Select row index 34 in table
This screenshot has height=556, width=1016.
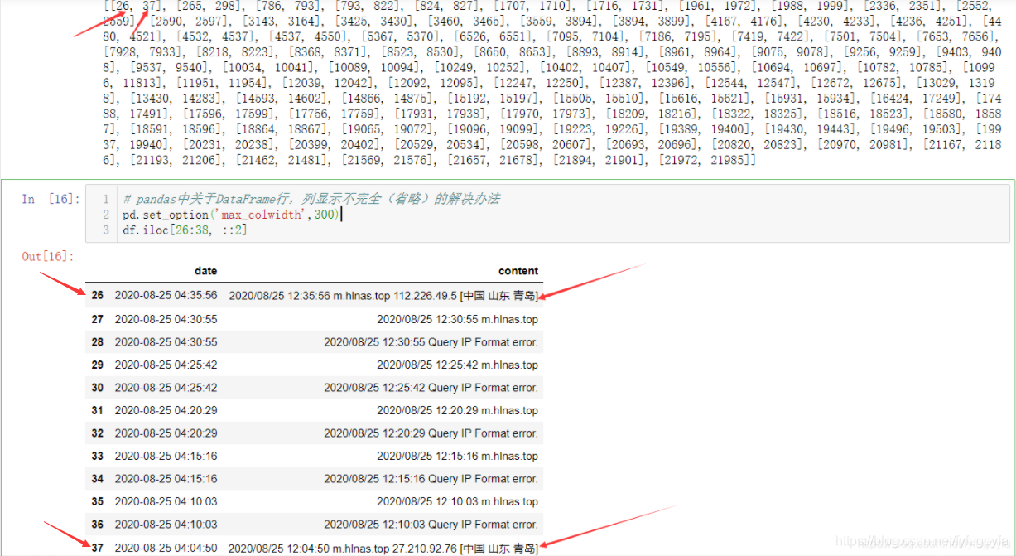[x=98, y=479]
